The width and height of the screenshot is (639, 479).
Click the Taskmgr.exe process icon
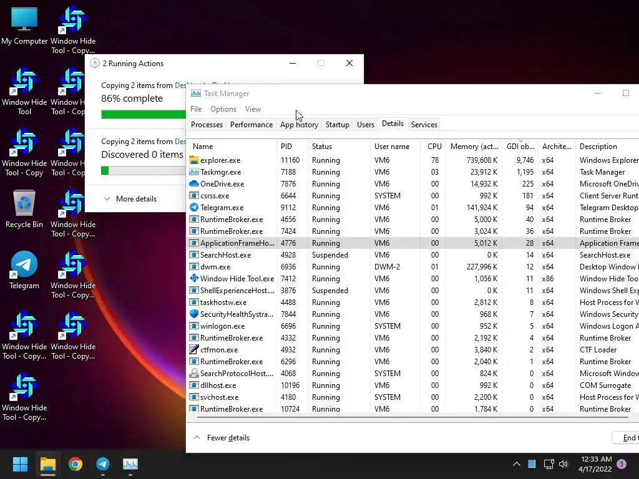click(x=194, y=172)
